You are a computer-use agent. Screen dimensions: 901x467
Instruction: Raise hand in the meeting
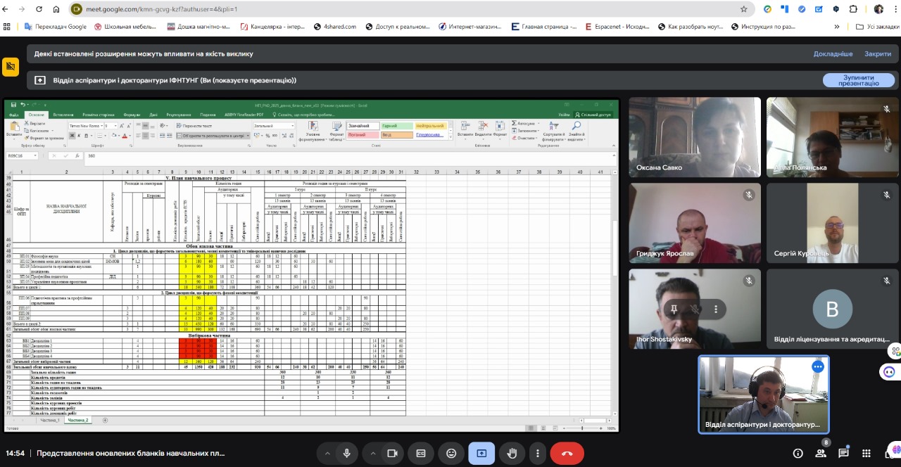click(512, 454)
